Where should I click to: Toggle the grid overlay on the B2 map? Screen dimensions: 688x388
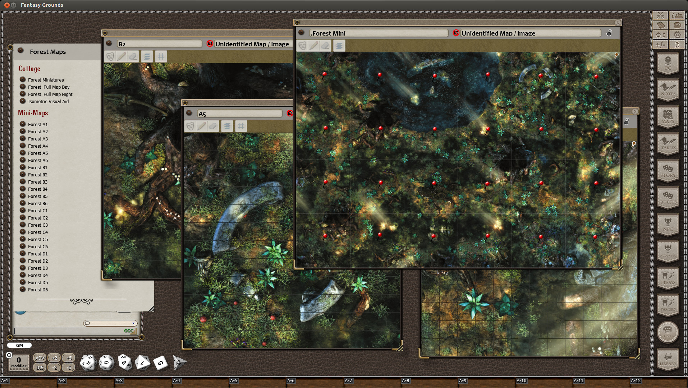pos(161,56)
